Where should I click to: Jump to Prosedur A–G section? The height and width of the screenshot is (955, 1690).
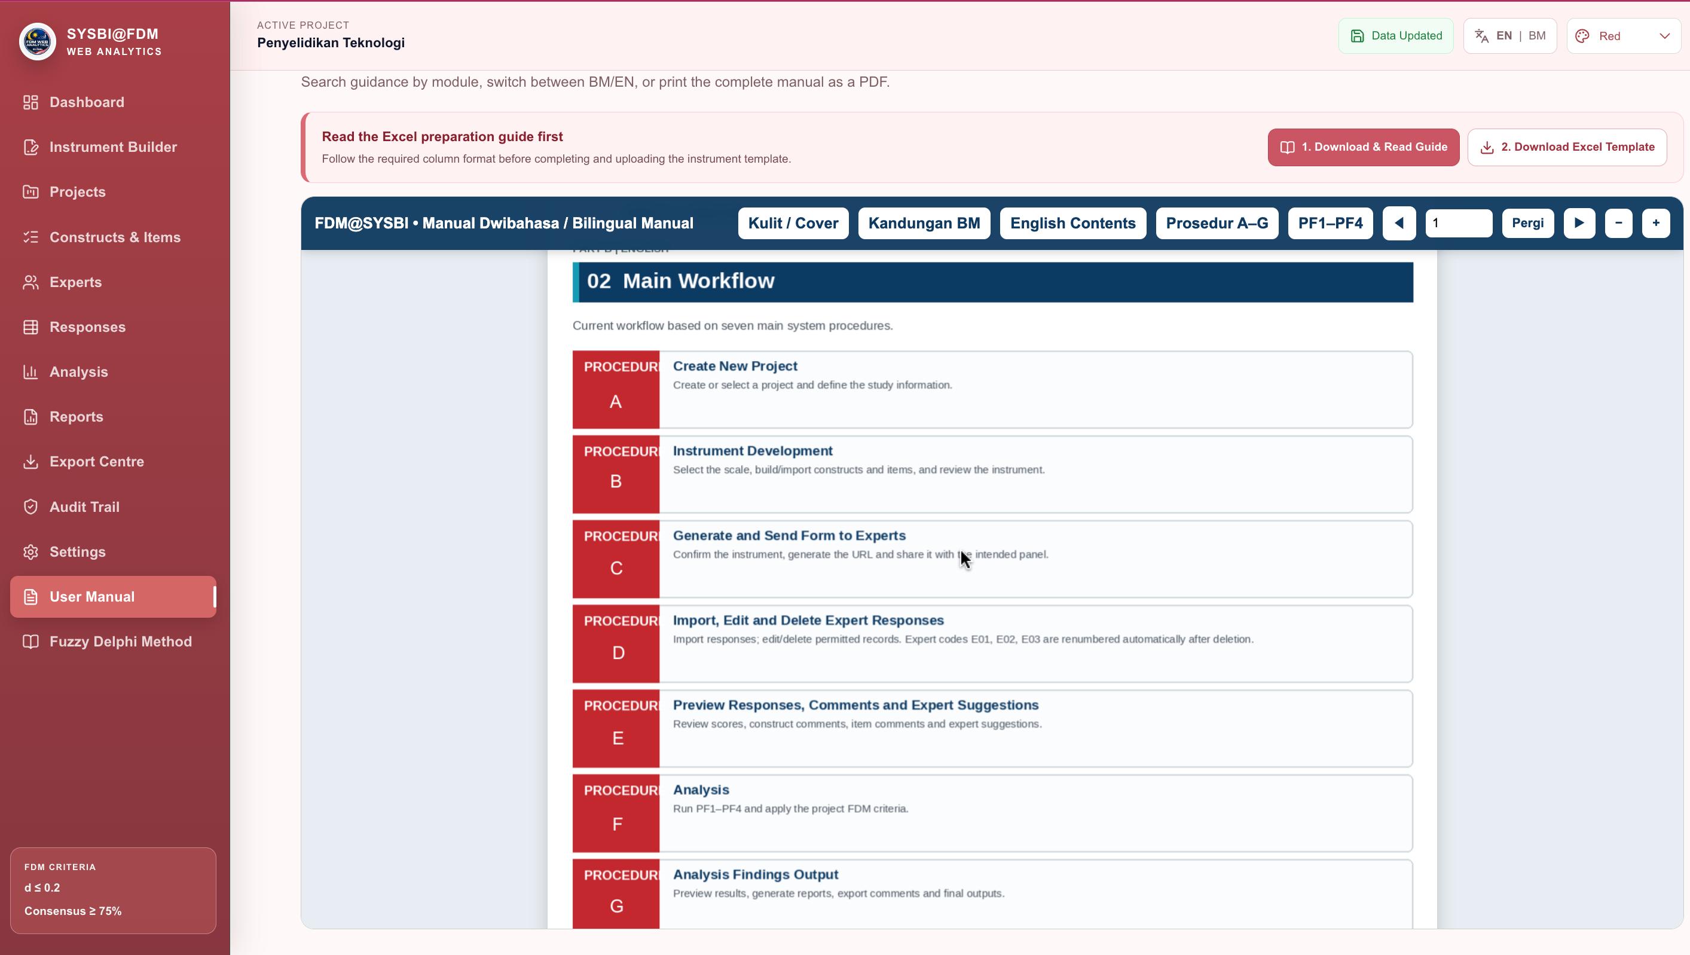1217,223
